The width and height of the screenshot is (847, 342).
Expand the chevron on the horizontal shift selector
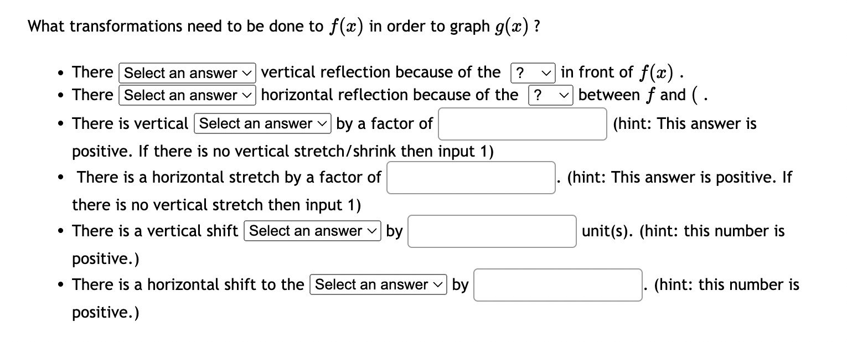[437, 284]
